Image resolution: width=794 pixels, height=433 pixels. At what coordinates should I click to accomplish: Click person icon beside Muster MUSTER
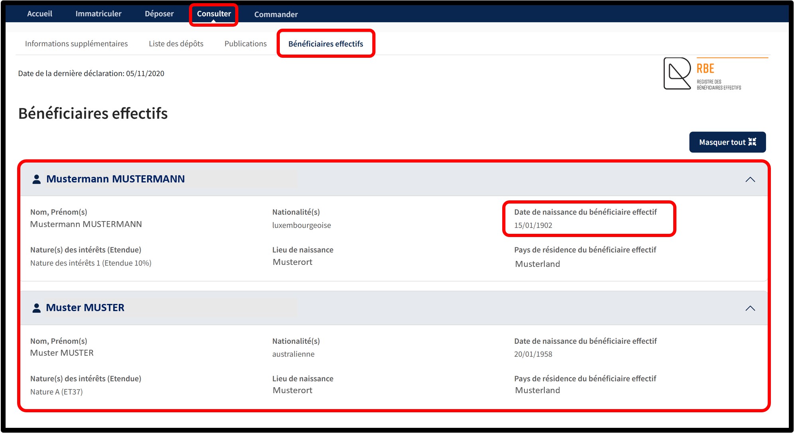(x=36, y=308)
